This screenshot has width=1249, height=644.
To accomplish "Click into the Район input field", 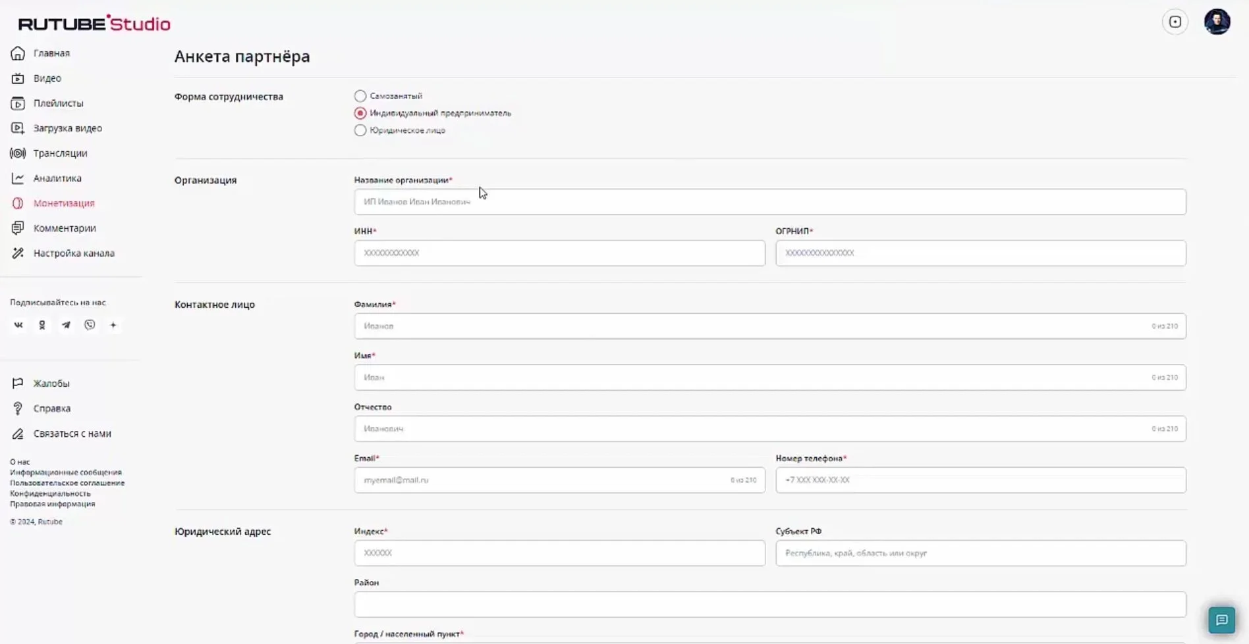I will (x=770, y=605).
